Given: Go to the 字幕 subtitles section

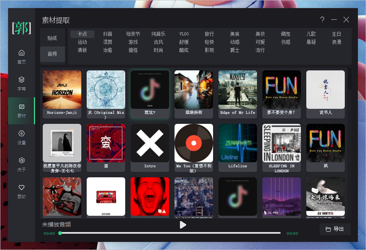Looking at the screenshot, I should [22, 83].
